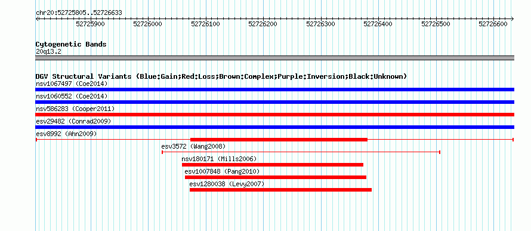Open the nsv180171 (Mills2006) variant label

pos(219,159)
